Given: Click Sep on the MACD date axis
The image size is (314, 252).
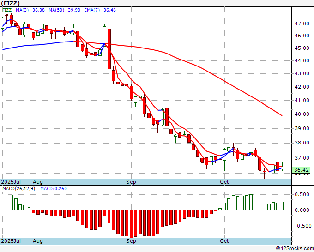Looking at the screenshot, I should (x=131, y=241).
